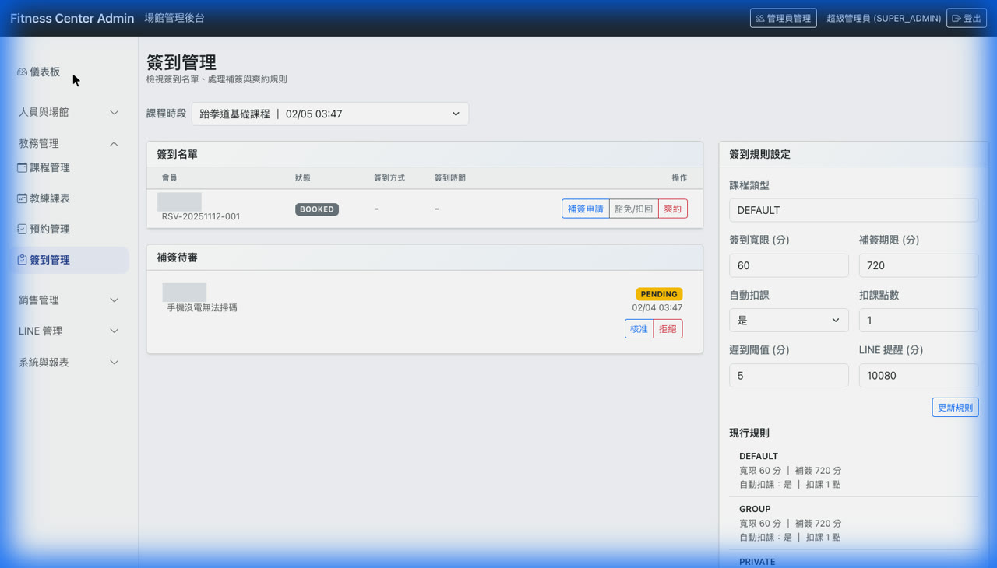Click the calendar icon beside 課程管理
Image resolution: width=997 pixels, height=568 pixels.
coord(22,167)
